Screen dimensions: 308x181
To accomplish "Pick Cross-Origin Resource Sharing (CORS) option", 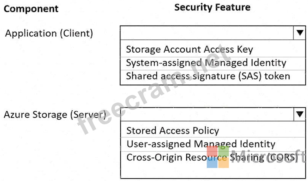I will click(211, 157).
